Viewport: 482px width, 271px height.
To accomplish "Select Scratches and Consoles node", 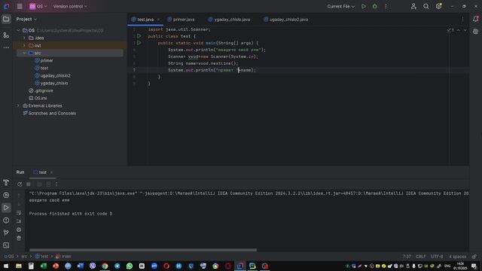I will [x=52, y=114].
